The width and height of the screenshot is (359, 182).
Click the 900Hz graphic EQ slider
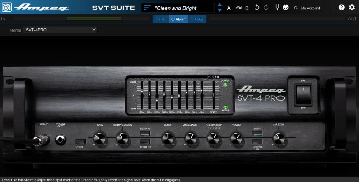pos(179,96)
